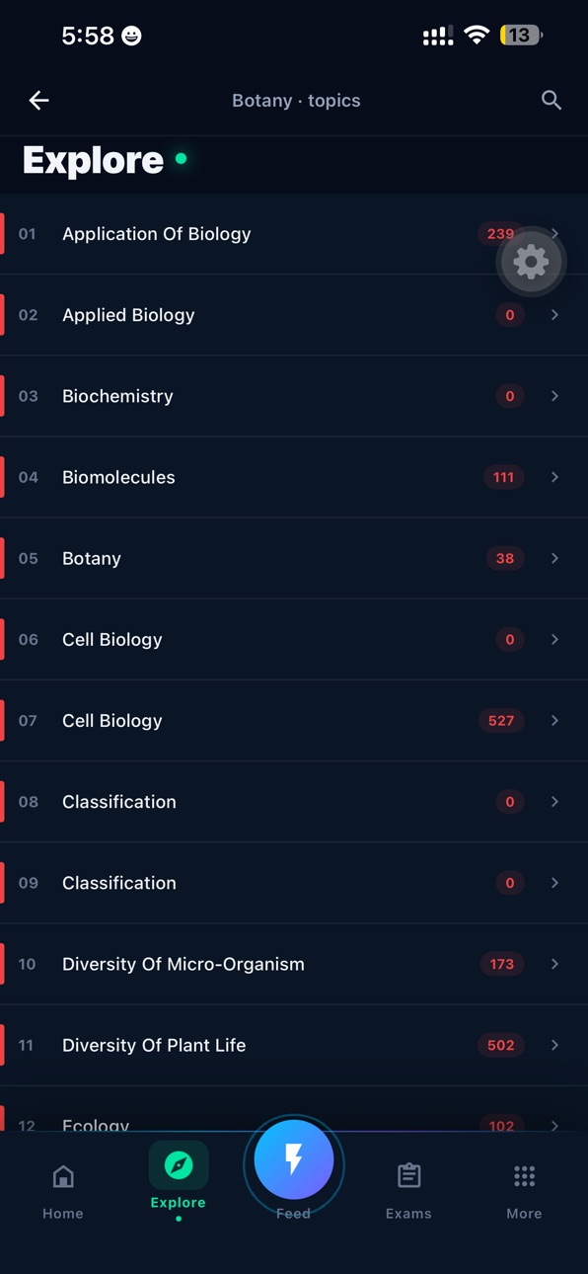Tap the Home house icon
588x1274 pixels.
click(x=63, y=1176)
